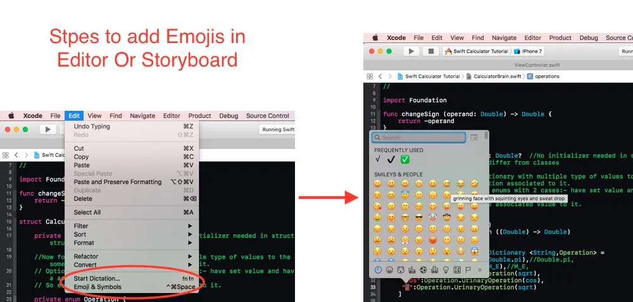Show more emoji categories with double chevron
This screenshot has width=633, height=302.
point(480,270)
